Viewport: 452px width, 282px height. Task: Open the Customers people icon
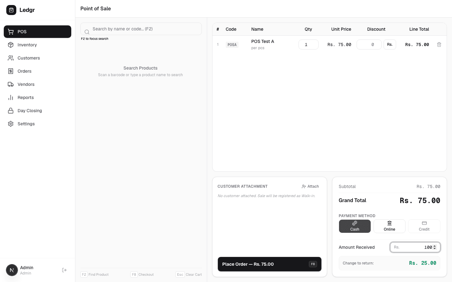point(11,58)
